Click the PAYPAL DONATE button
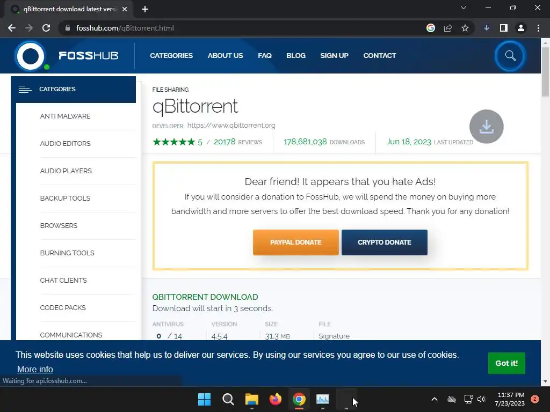This screenshot has height=412, width=550. (296, 242)
